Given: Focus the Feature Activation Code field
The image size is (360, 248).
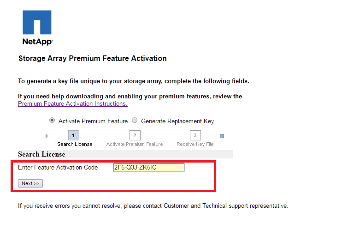Looking at the screenshot, I should point(149,168).
